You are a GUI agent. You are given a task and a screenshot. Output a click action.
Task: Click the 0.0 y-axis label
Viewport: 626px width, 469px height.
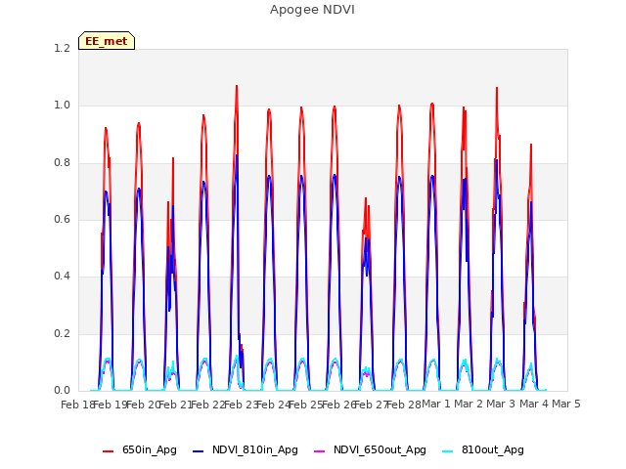62,391
